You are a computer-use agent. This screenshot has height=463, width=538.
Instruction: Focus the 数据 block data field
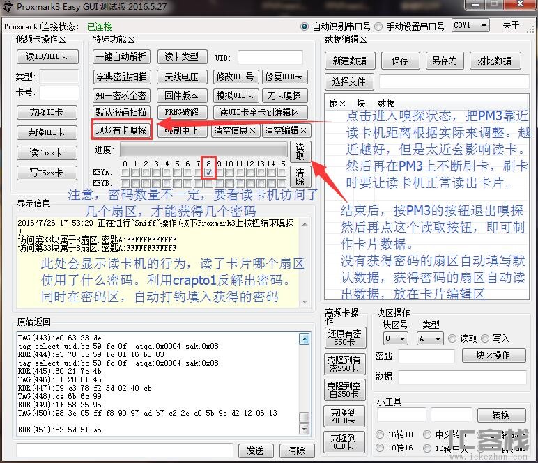point(462,377)
